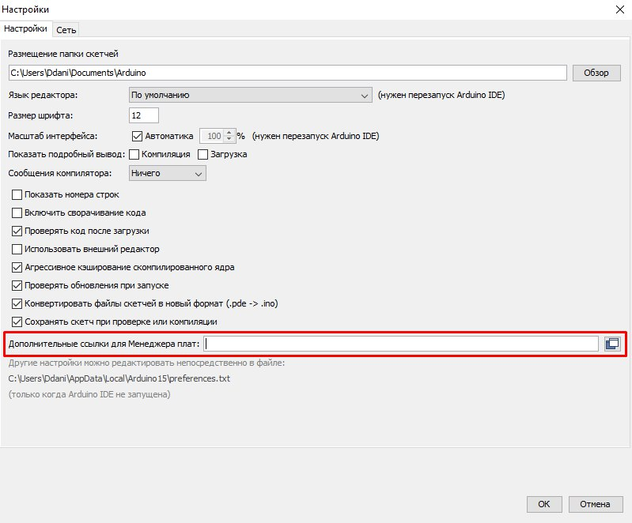The image size is (632, 523).
Task: Enable Включить сворачивание кода checkbox
Action: point(17,213)
